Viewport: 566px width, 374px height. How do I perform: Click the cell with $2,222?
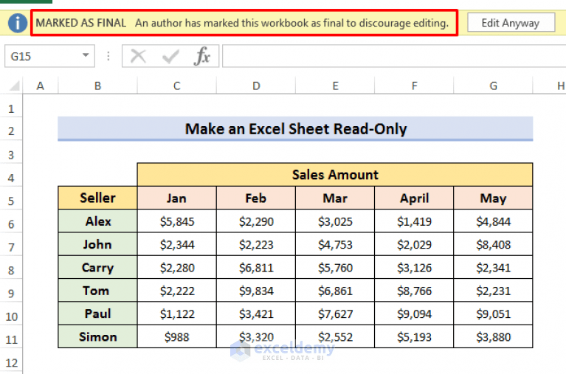point(176,290)
